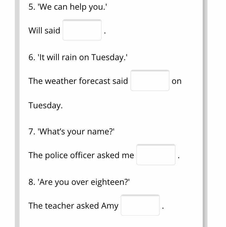
Task: Click 'The police officer asked me' text
Action: tap(81, 155)
